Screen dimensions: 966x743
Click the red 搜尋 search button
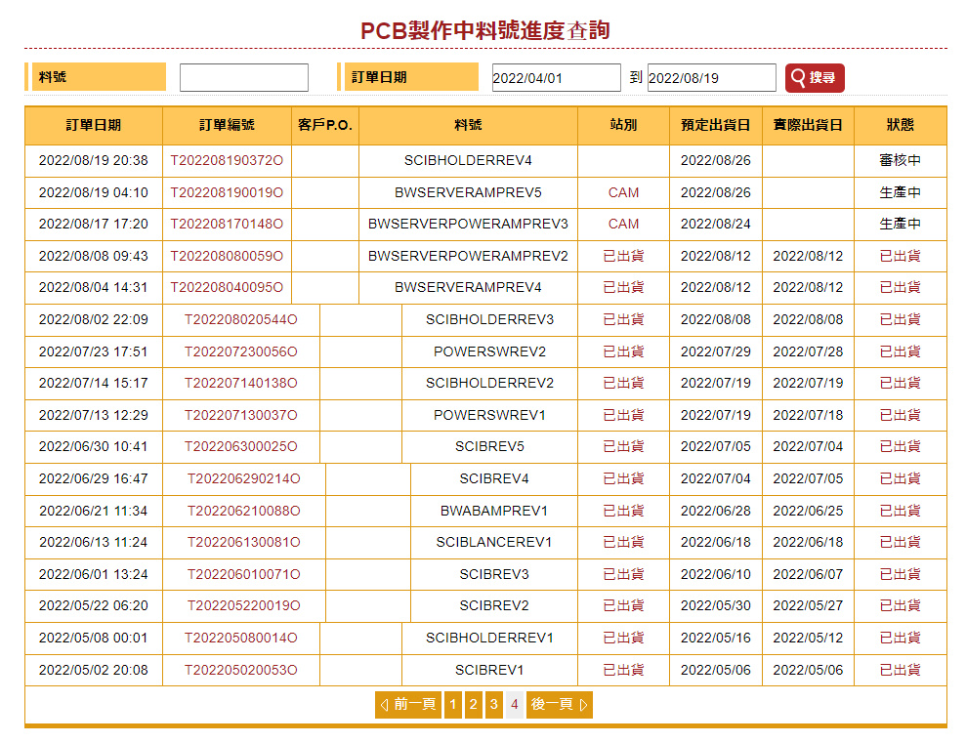[x=815, y=77]
